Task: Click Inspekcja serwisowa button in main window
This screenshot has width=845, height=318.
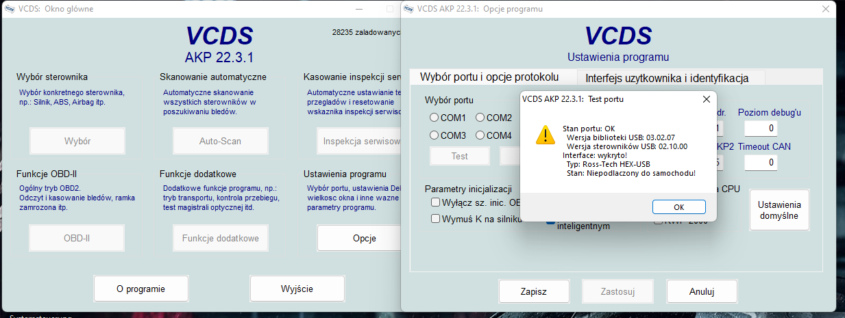Action: point(359,142)
